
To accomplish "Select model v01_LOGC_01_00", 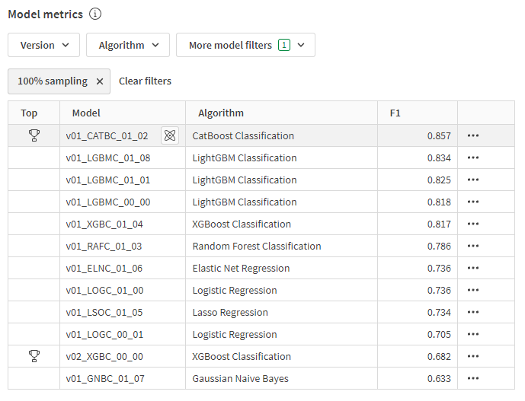I will point(104,291).
